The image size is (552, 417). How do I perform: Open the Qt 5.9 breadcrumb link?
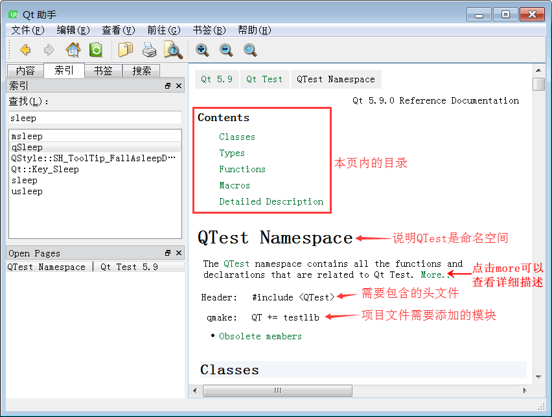tap(216, 79)
